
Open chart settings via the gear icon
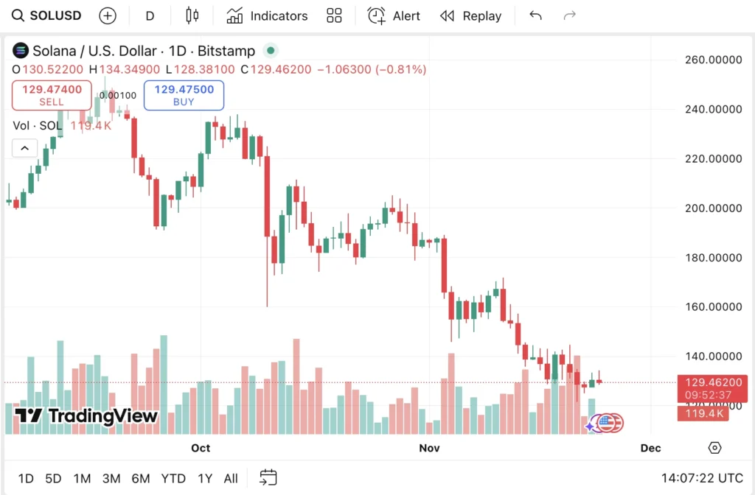[x=714, y=447]
